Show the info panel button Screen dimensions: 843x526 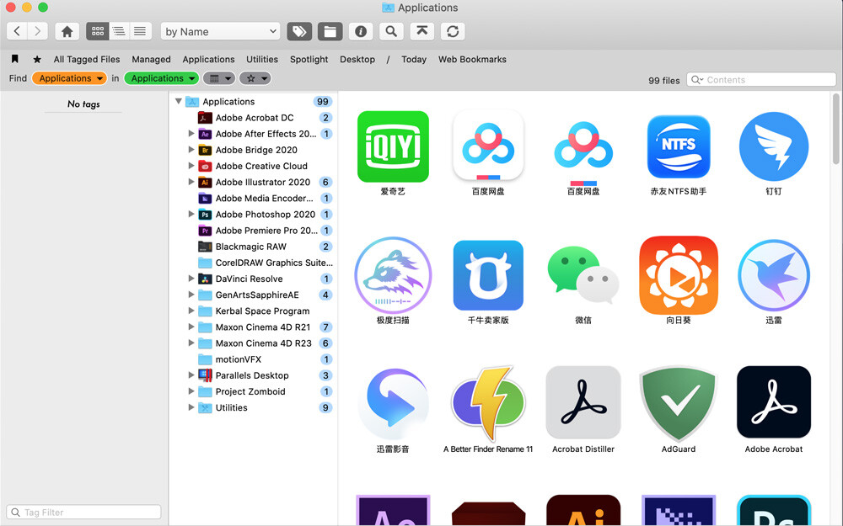(x=361, y=31)
